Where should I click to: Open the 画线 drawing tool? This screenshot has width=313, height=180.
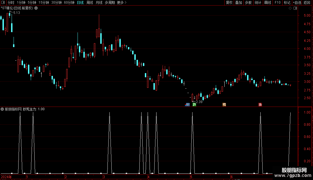click(268, 2)
